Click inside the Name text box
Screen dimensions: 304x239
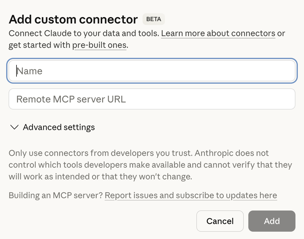coord(152,71)
